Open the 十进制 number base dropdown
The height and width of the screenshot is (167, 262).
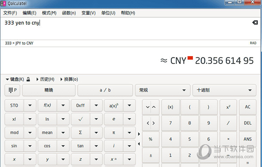tap(224, 90)
